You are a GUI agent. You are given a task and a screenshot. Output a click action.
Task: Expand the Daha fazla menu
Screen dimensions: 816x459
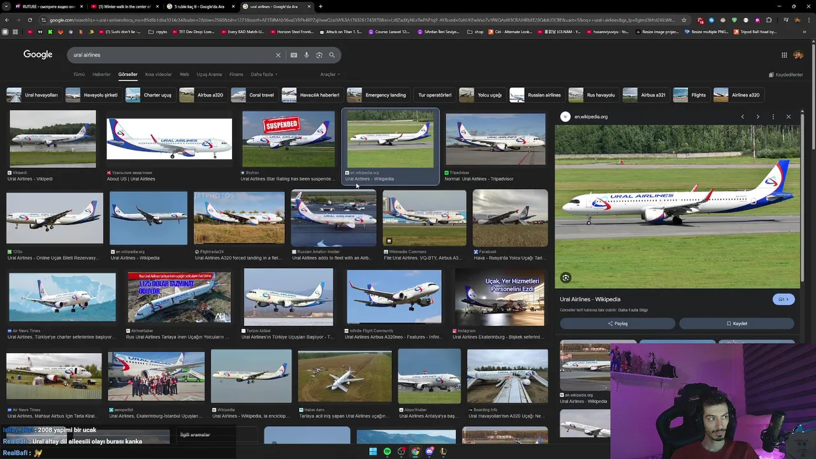[264, 75]
